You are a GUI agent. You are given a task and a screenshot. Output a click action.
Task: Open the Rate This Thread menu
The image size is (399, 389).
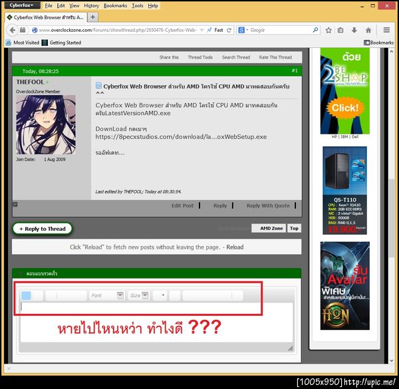coord(275,57)
